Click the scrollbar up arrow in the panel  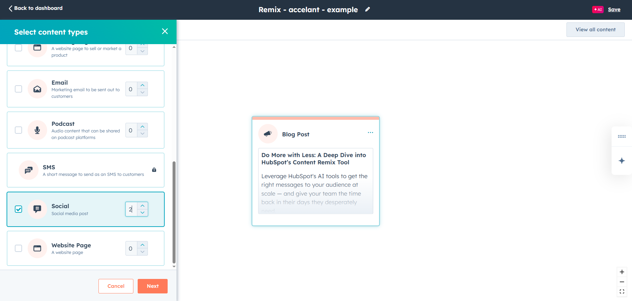pos(174,47)
